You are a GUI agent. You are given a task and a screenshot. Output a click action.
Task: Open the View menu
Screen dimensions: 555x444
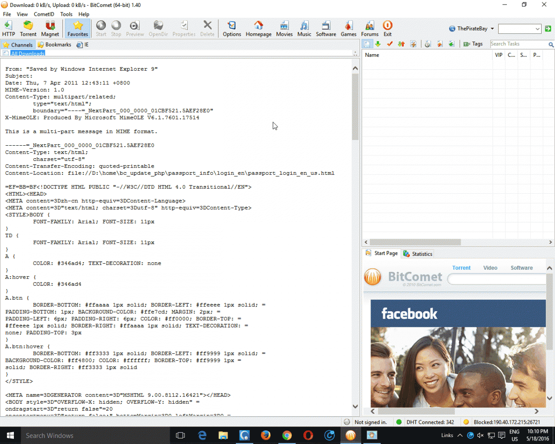click(22, 14)
